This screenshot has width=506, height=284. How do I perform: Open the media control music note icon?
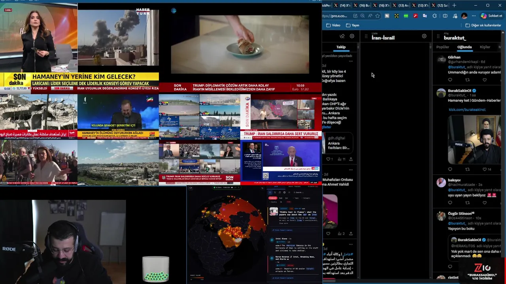455,16
